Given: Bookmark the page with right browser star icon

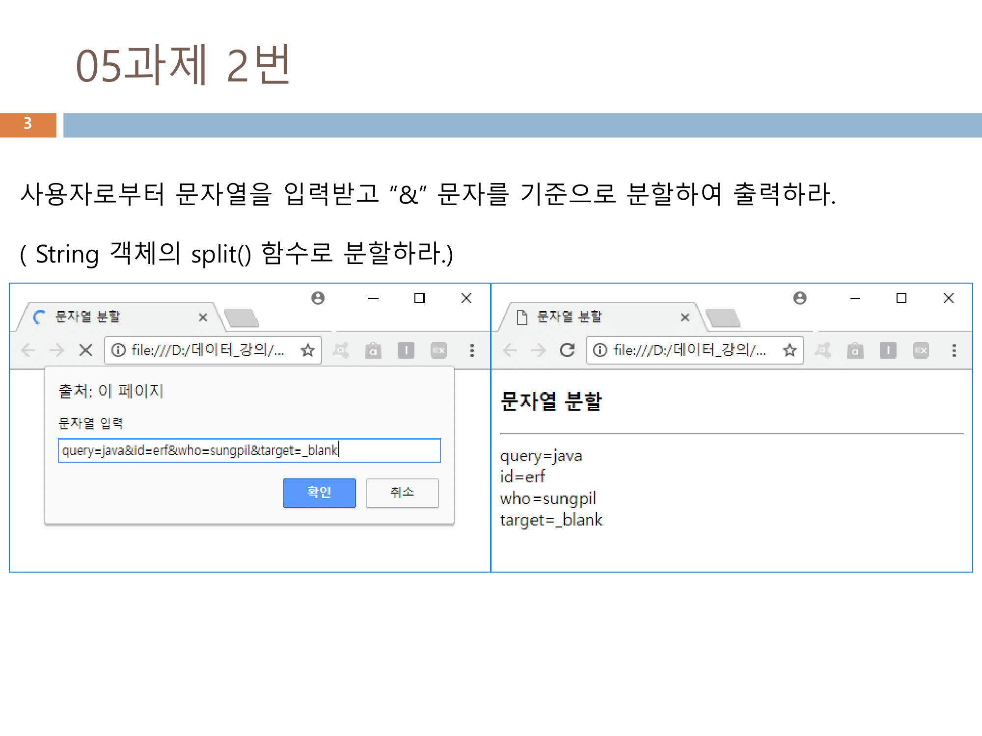Looking at the screenshot, I should pyautogui.click(x=790, y=350).
